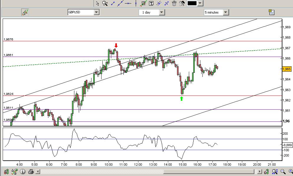Screen dimensions: 293x176
Task: Select the parallel channel lines tool
Action: click(x=159, y=3)
